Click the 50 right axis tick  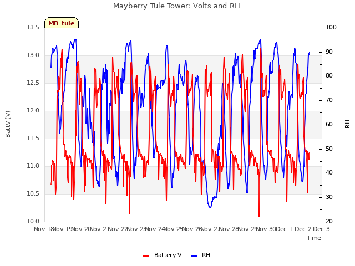click(329, 149)
